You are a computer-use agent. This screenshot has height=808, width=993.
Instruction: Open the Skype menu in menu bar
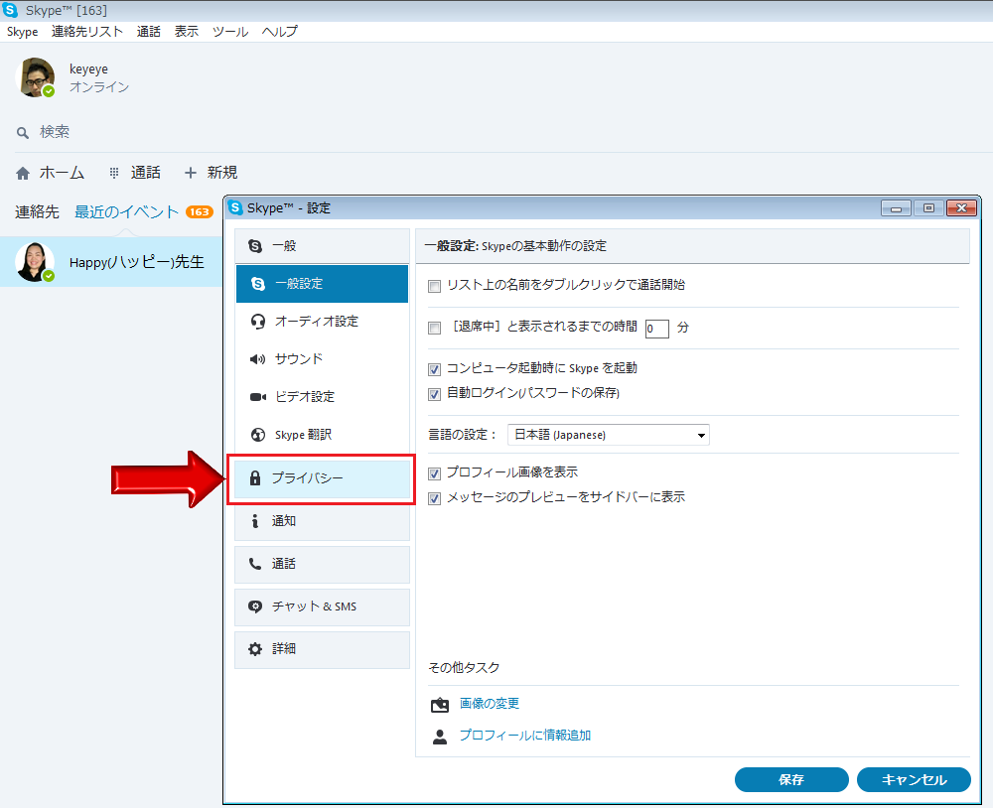[22, 32]
